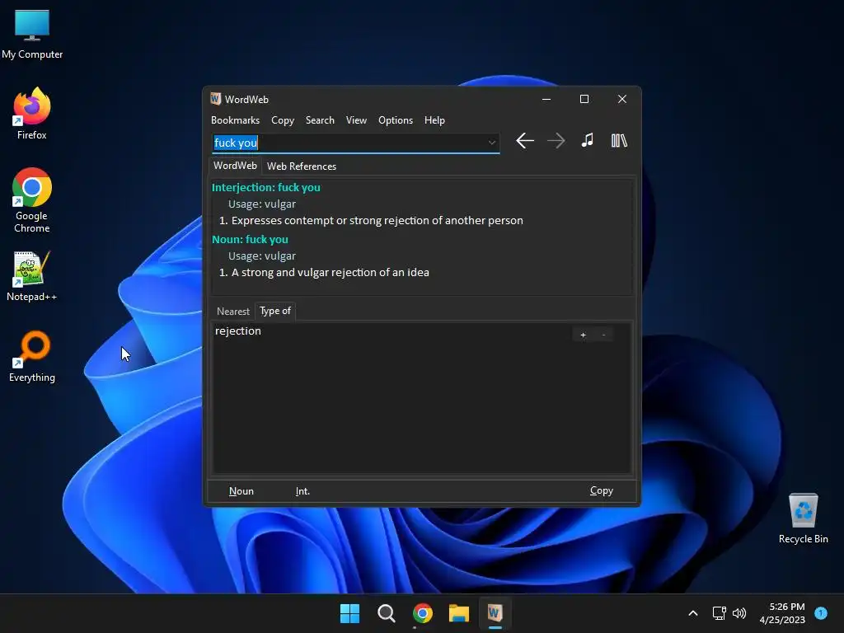Image resolution: width=844 pixels, height=633 pixels.
Task: Show hidden tray icons chevron
Action: coord(693,613)
